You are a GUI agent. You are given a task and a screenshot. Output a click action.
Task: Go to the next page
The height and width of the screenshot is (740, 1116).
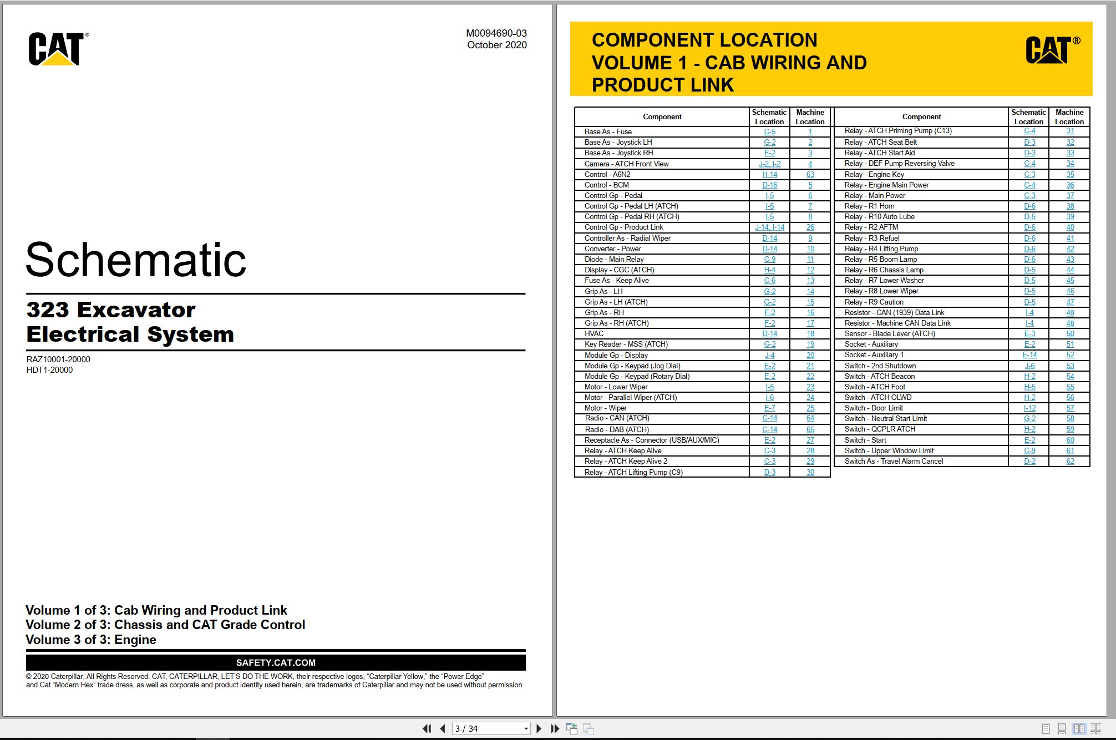point(539,728)
